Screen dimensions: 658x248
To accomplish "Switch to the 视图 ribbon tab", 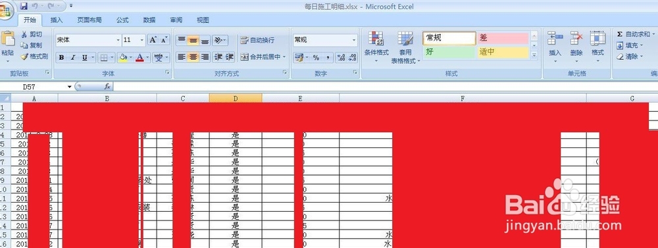I will point(203,20).
